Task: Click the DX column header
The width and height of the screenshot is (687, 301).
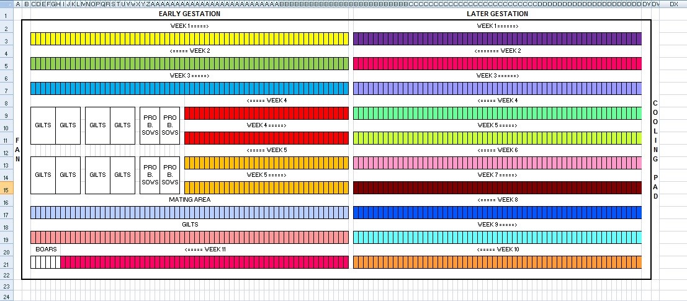Action: 673,4
